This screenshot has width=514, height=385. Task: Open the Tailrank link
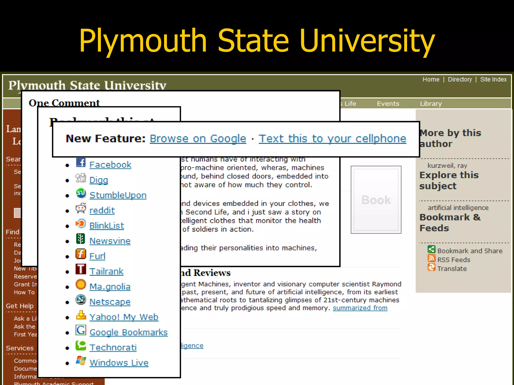tap(106, 271)
